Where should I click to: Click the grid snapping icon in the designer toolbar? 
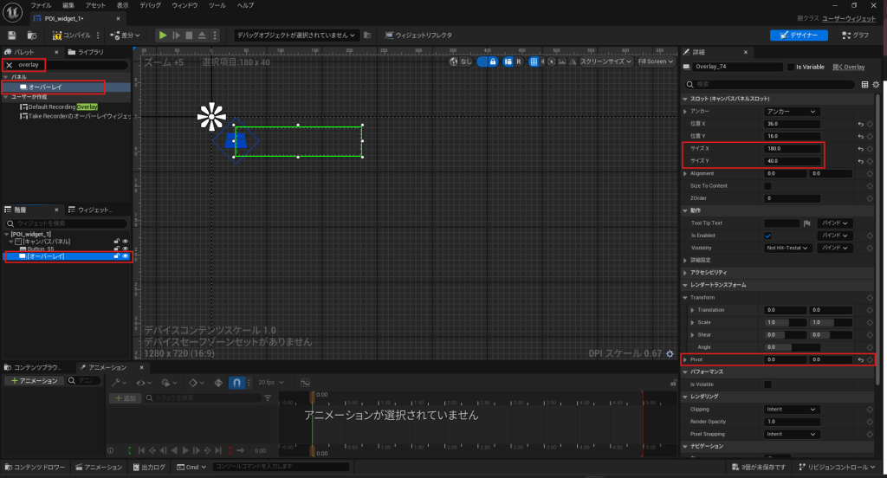[x=534, y=61]
